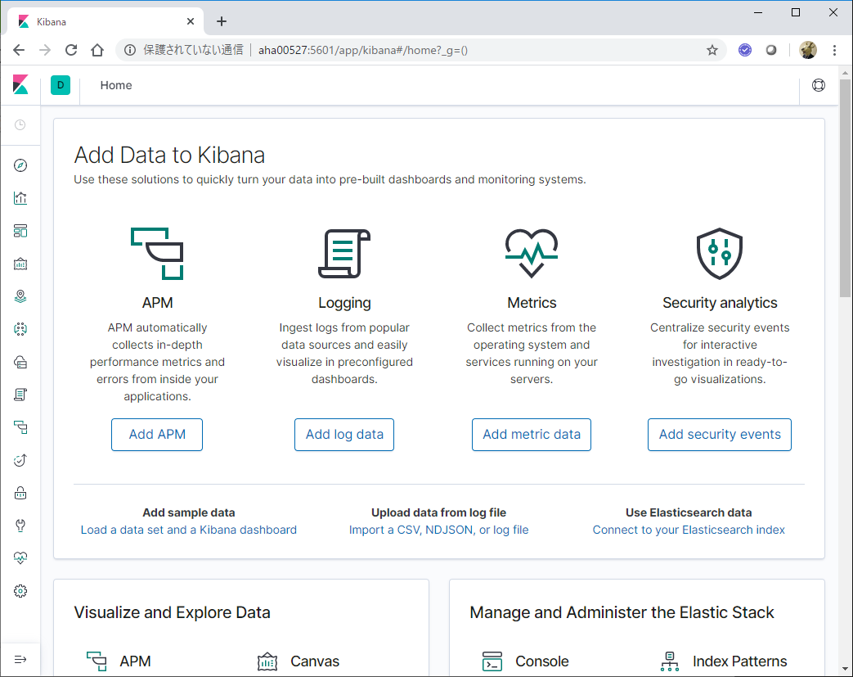The height and width of the screenshot is (677, 853).
Task: Open SIEM lock icon in sidebar
Action: point(20,493)
